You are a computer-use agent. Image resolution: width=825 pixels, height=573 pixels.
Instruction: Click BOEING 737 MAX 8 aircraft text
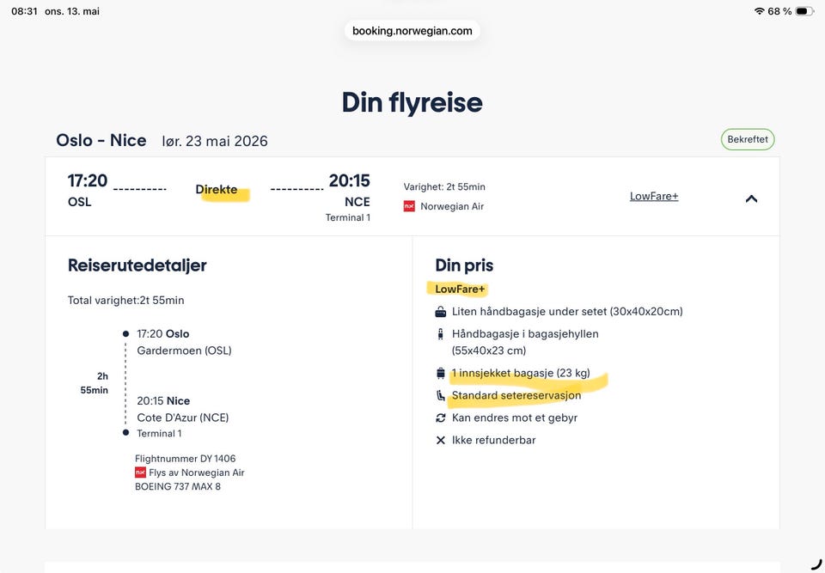pos(178,487)
